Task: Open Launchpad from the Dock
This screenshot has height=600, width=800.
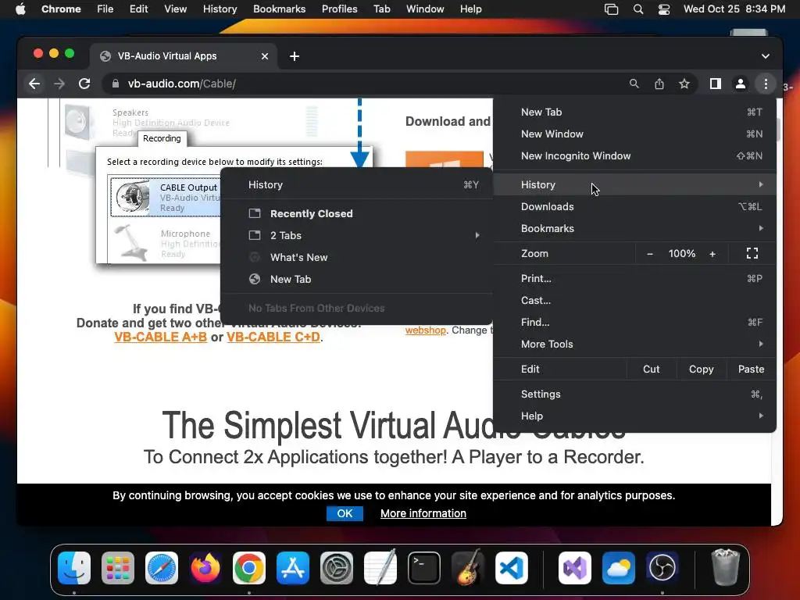Action: pos(118,567)
